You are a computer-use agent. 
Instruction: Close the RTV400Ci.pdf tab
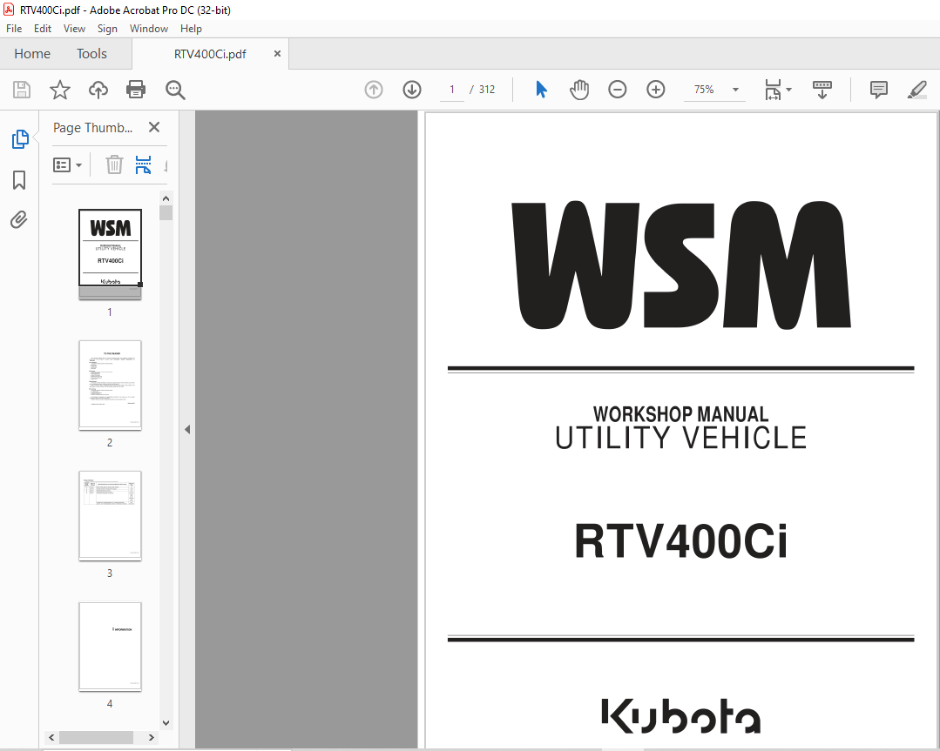coord(277,54)
